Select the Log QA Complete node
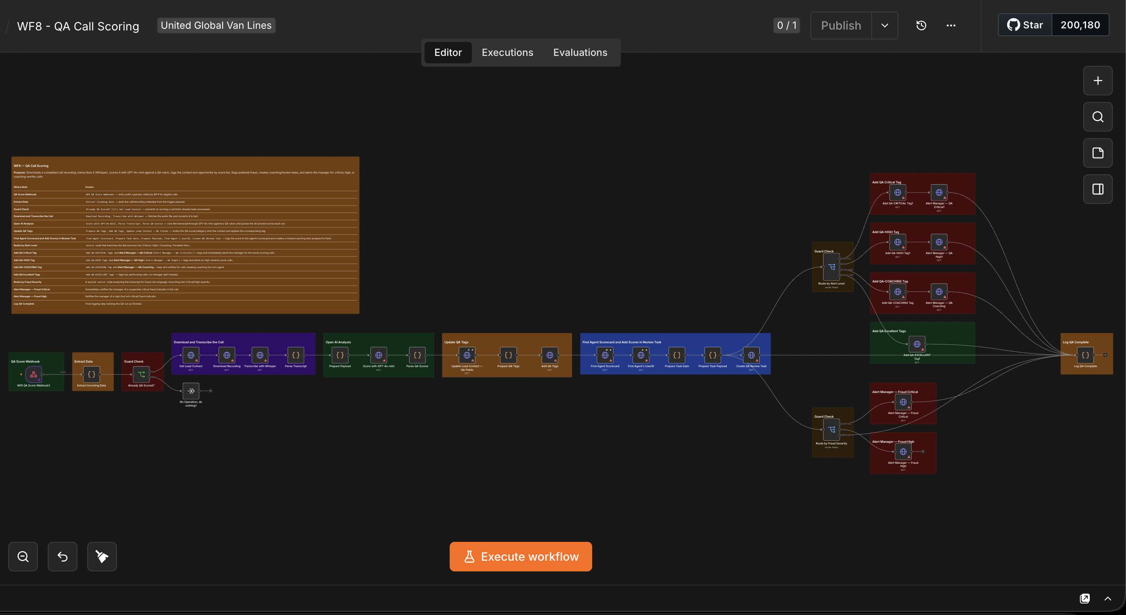Viewport: 1126px width, 615px height. (x=1085, y=355)
